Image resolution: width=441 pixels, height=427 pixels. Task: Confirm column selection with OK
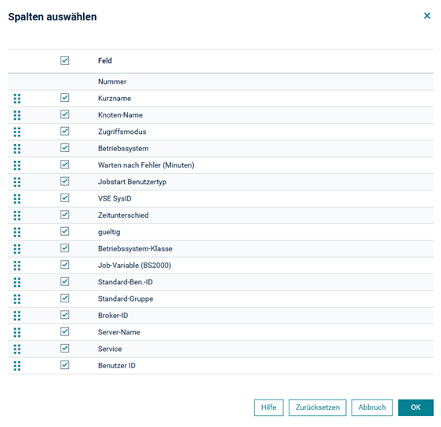pos(416,407)
